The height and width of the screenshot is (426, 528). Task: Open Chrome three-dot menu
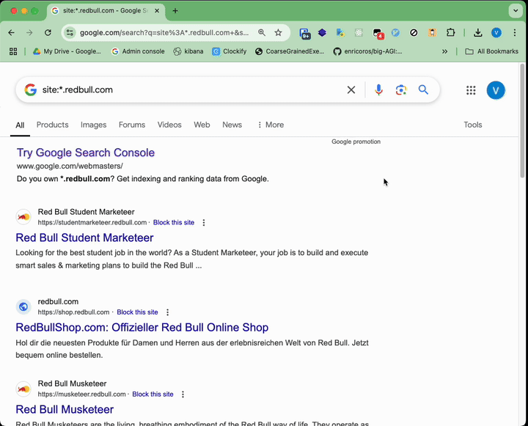coord(515,33)
